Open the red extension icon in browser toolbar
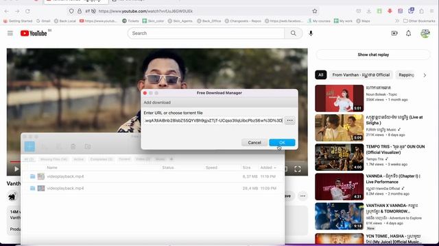The width and height of the screenshot is (439, 246). (x=390, y=11)
